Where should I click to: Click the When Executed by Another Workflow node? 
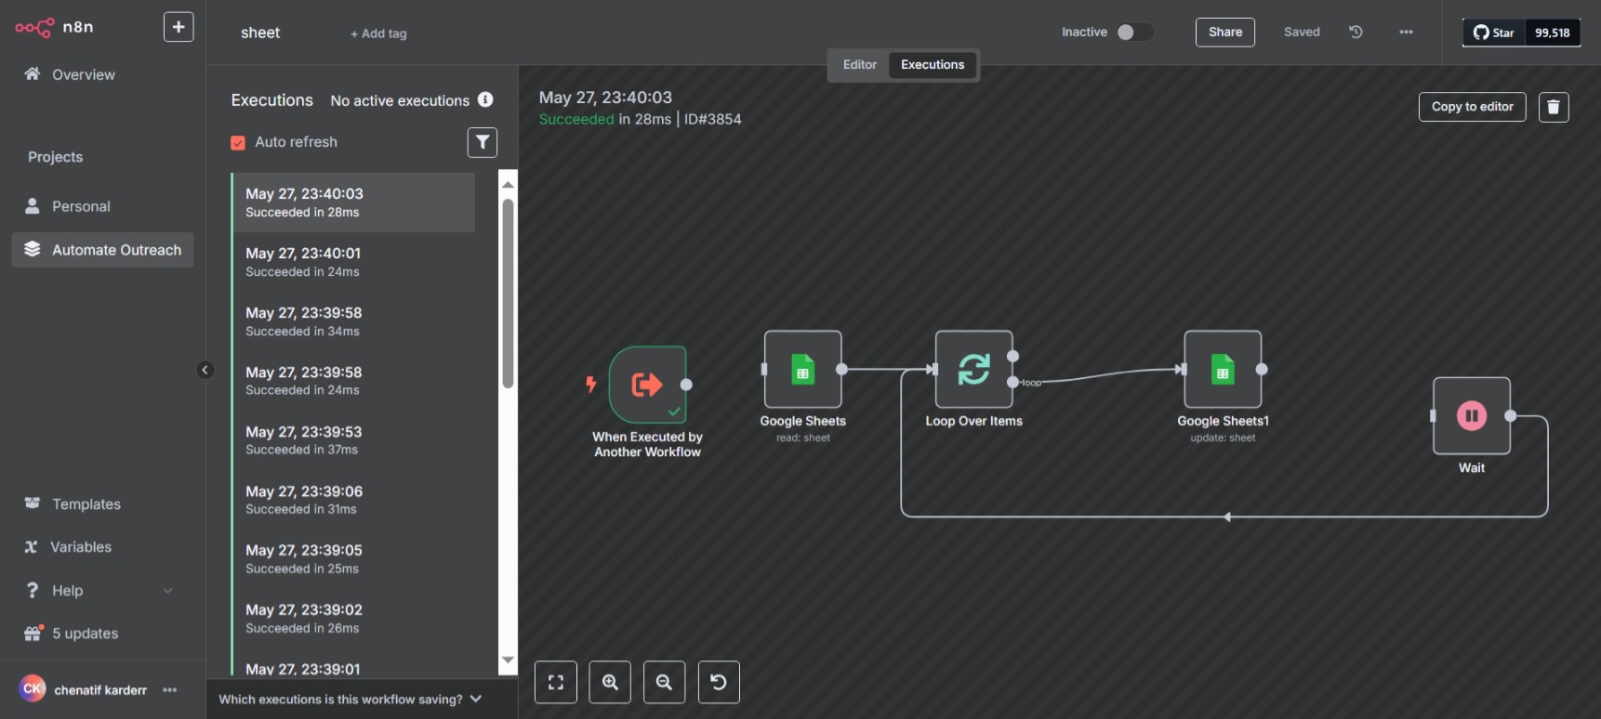(x=647, y=385)
